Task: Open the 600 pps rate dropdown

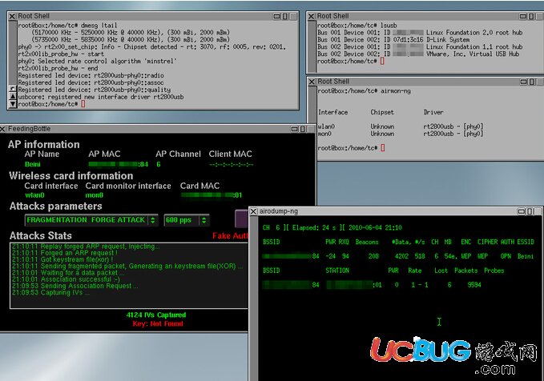Action: [187, 220]
